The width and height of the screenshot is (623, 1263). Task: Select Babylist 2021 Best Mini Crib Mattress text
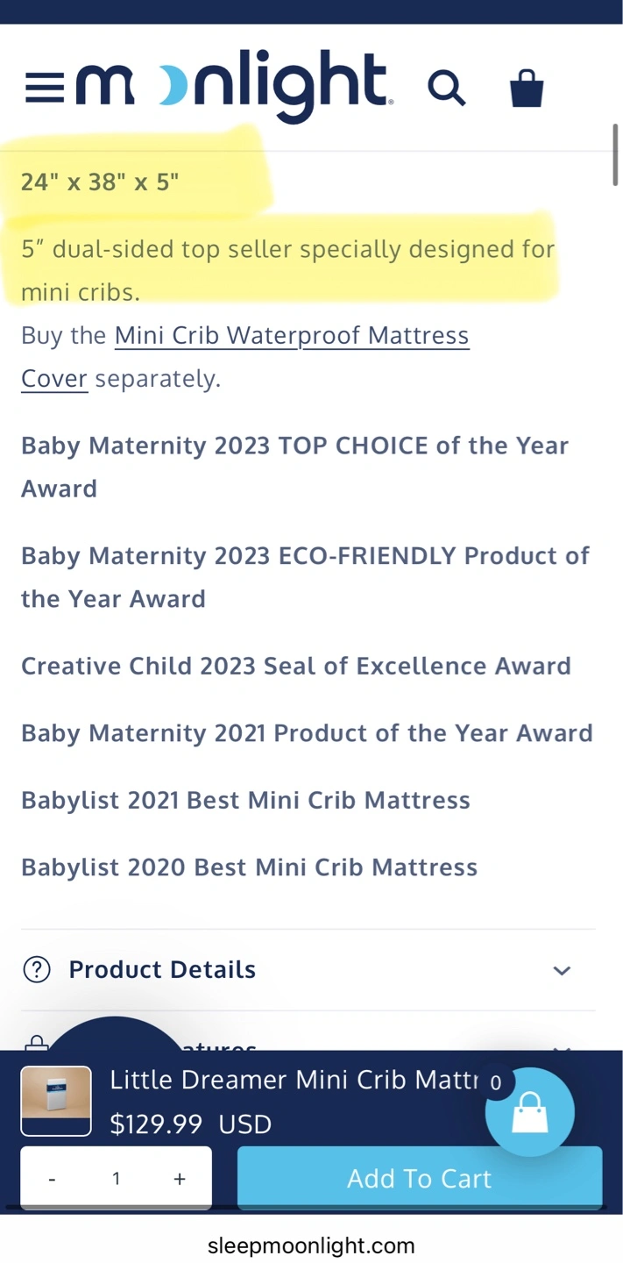coord(245,800)
